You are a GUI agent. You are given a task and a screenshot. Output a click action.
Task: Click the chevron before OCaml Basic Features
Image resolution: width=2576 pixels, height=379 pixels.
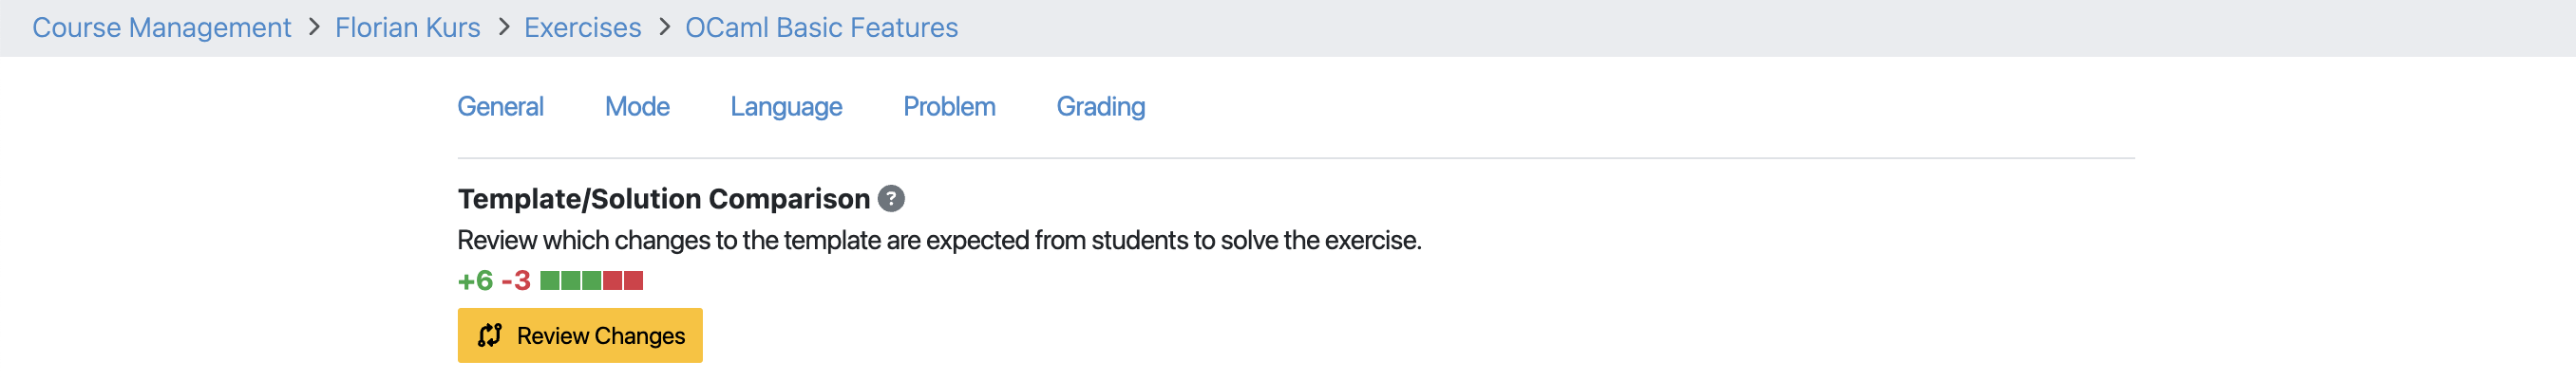tap(664, 27)
